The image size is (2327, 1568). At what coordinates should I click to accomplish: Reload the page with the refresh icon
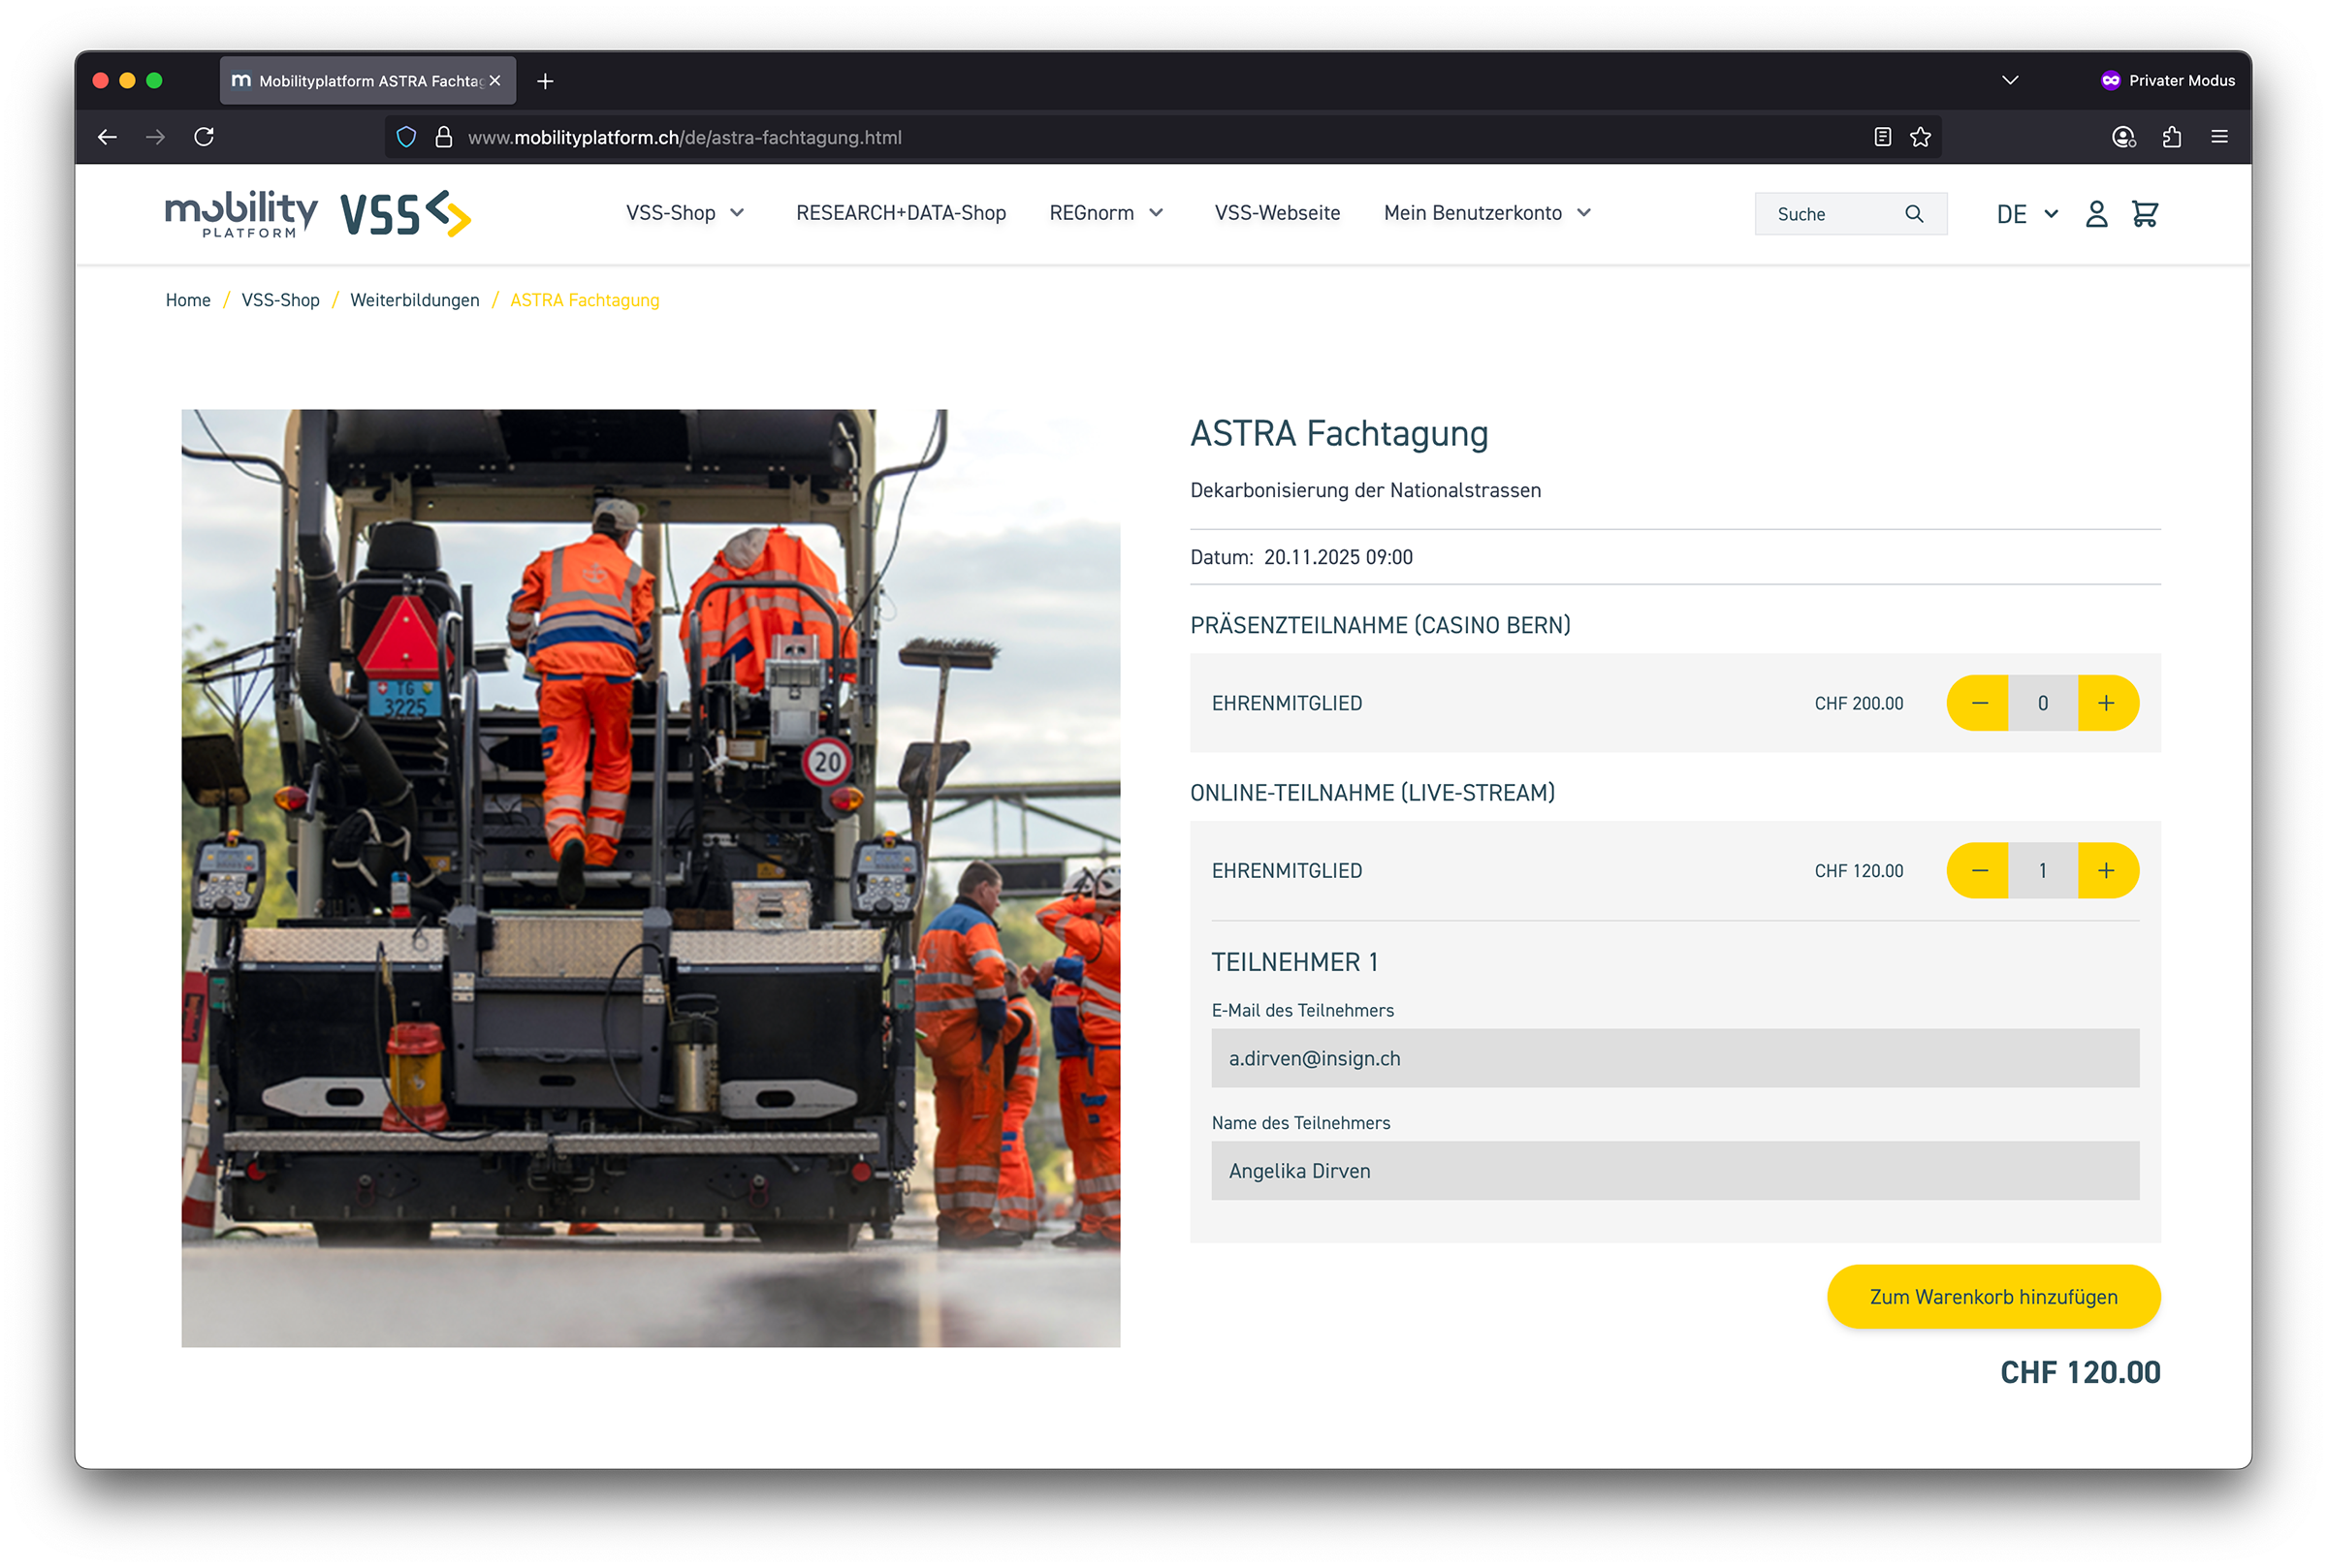tap(204, 137)
